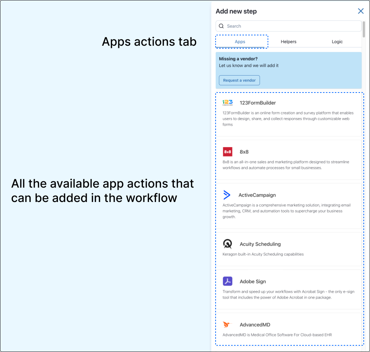Click the Acrobat Sign workflows description

pyautogui.click(x=288, y=295)
